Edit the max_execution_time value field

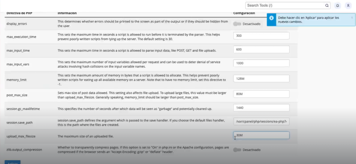tap(261, 35)
